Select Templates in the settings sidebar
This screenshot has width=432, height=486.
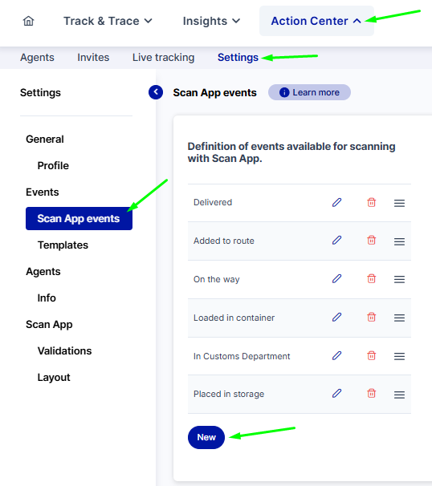(63, 245)
